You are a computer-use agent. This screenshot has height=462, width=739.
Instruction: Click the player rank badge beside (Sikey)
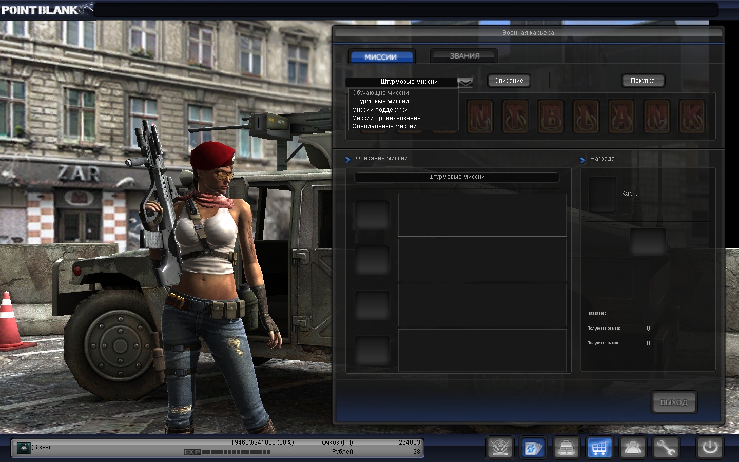(x=24, y=448)
